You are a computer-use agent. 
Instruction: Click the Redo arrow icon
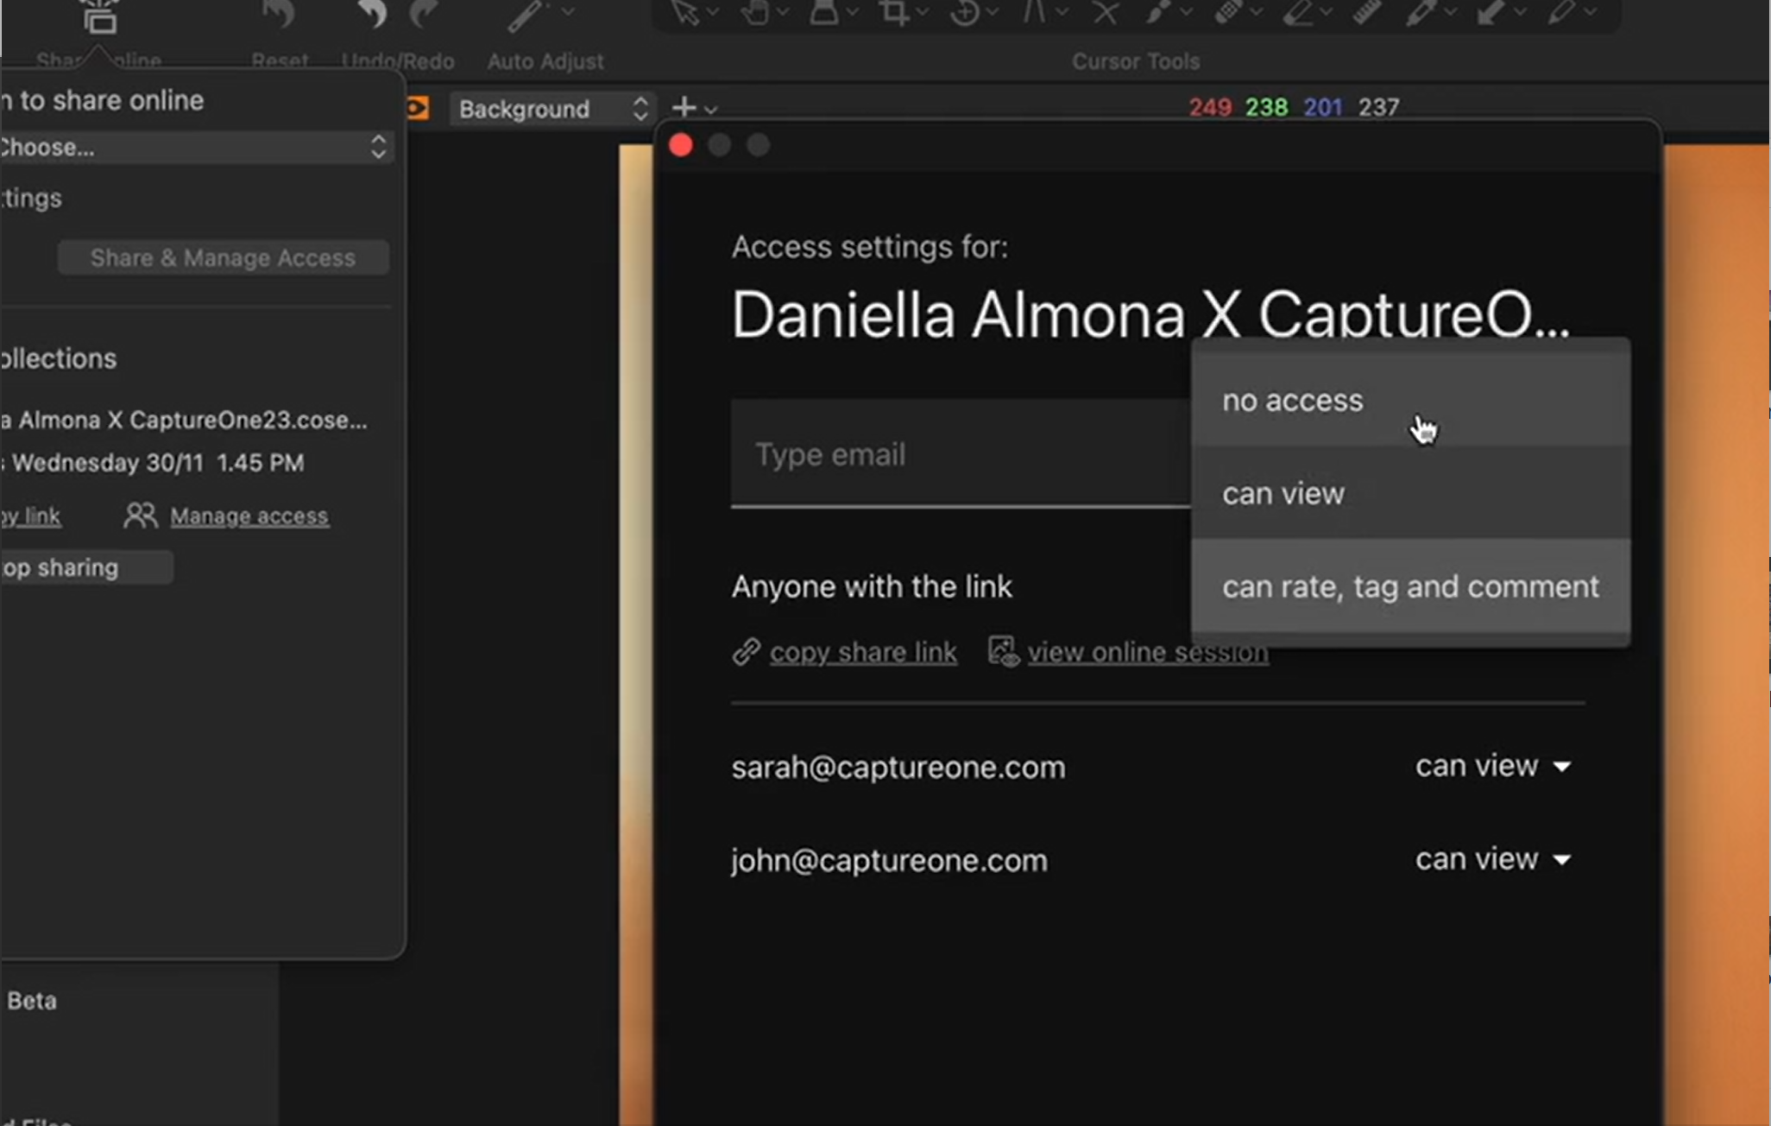425,15
